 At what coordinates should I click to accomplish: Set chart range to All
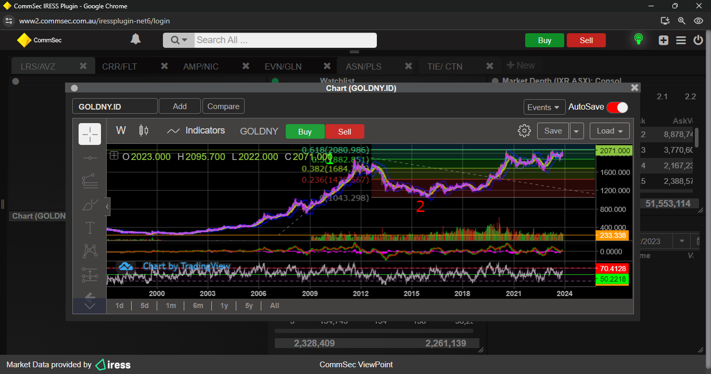(274, 305)
